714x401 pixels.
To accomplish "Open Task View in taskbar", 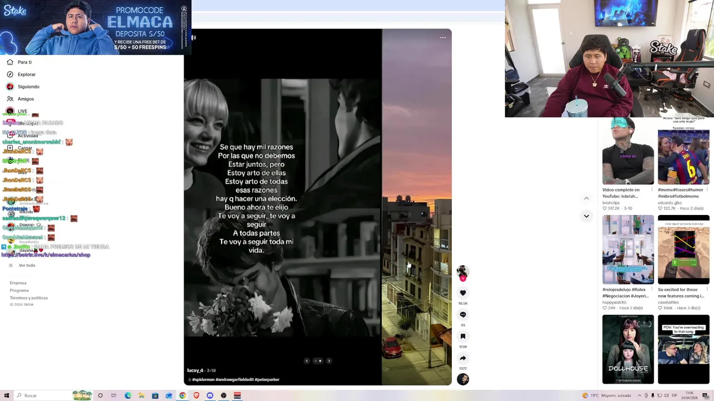I will tap(114, 395).
